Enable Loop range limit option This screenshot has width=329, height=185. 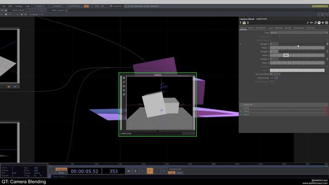pyautogui.click(x=171, y=173)
